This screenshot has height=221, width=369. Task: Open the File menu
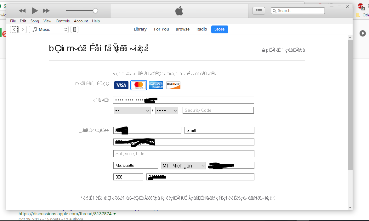click(13, 21)
